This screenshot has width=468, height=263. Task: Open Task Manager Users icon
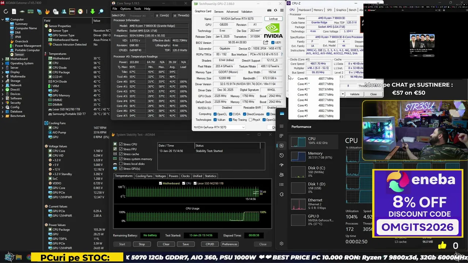coord(282,175)
